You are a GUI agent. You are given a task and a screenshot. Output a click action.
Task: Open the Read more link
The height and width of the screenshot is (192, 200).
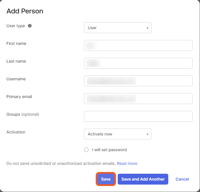click(127, 163)
